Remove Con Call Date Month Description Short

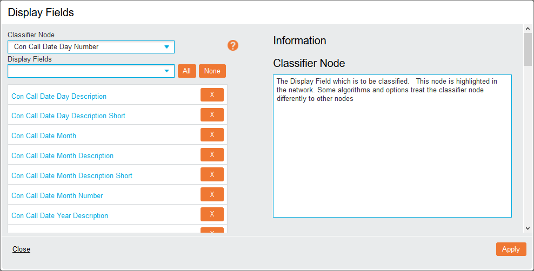tap(212, 175)
